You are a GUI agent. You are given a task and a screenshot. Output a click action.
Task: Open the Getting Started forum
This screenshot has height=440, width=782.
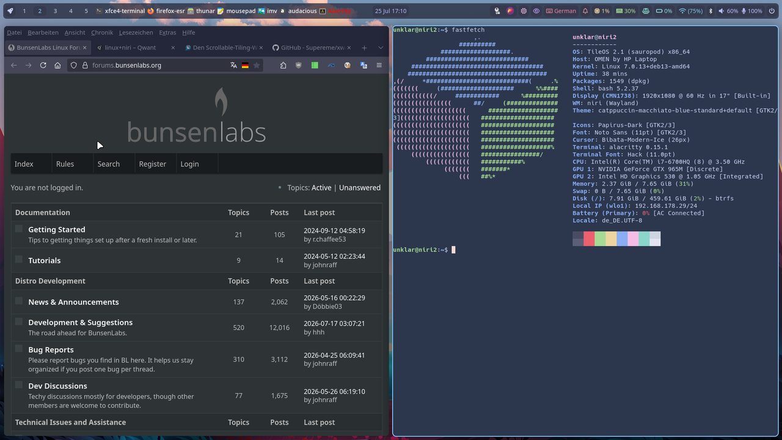(x=57, y=230)
